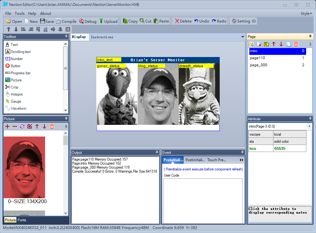Viewport: 316px width, 233px height.
Task: Create a New project from toolbar
Action: click(x=31, y=21)
